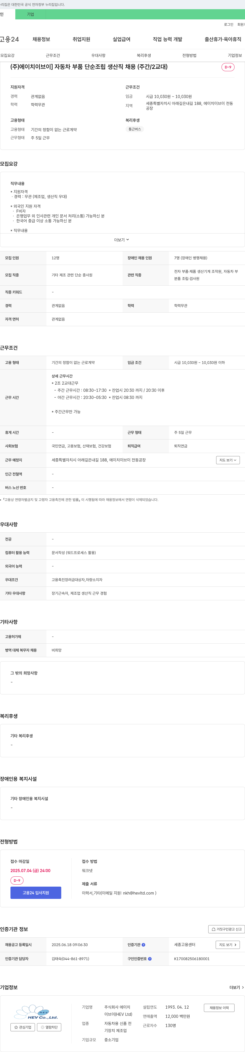Click the 주식회사 에이치 이브이(HEV Ltd) company name
This screenshot has height=1052, width=245.
[118, 1011]
